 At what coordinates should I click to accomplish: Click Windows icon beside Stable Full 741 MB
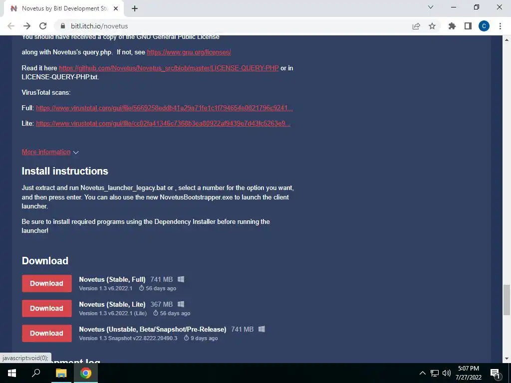[x=181, y=279]
